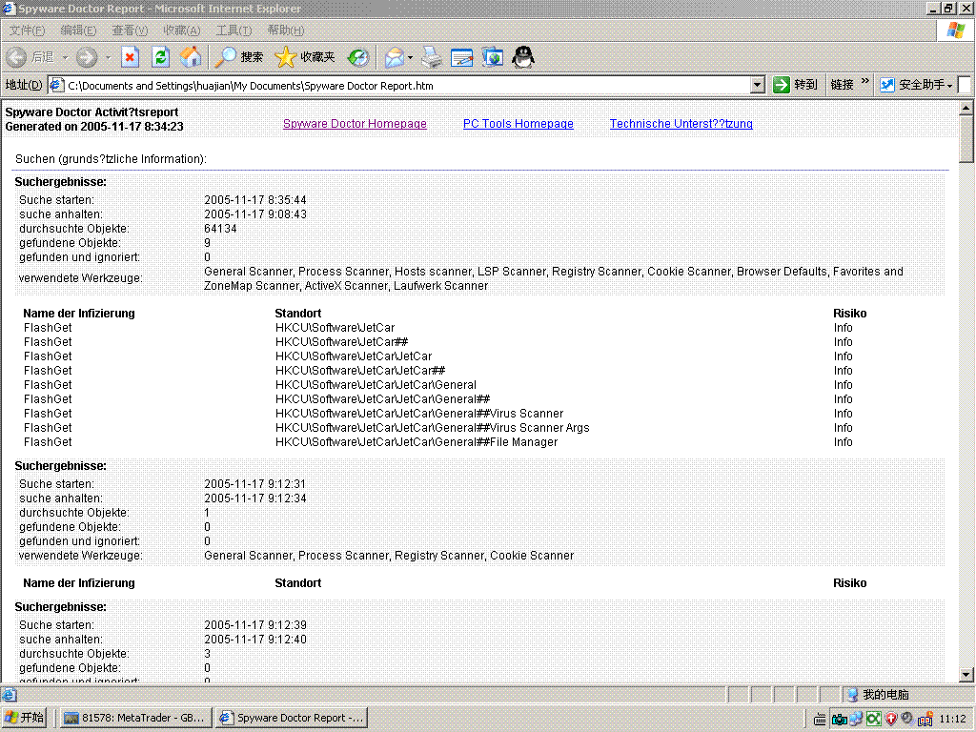
Task: Click the Back navigation arrow icon
Action: tap(17, 57)
